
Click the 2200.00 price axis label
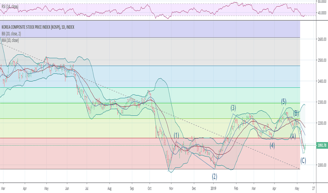(322, 123)
